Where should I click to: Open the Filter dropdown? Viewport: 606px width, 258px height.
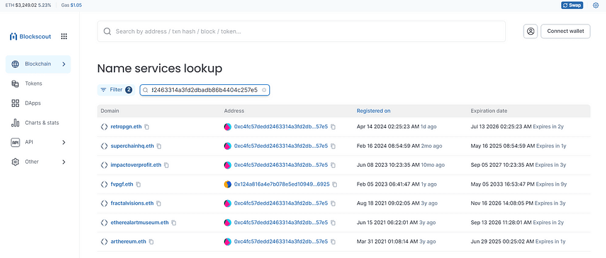(116, 90)
